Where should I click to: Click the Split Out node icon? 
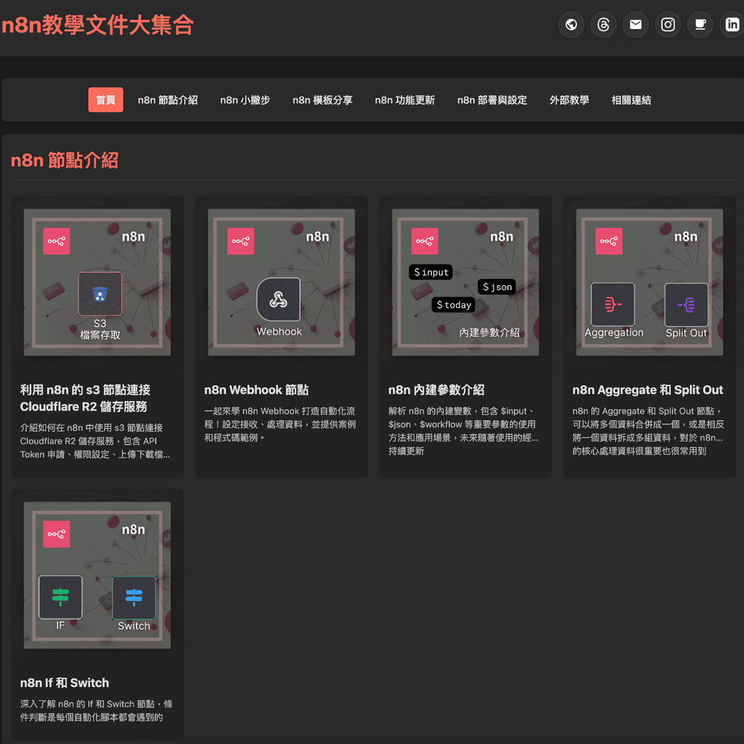[686, 304]
